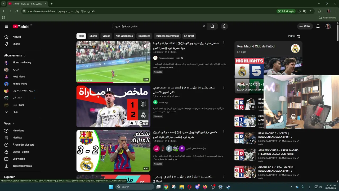Image resolution: width=339 pixels, height=191 pixels.
Task: Open Nashwa.ibrahim _cake channel link
Action: (x=169, y=58)
